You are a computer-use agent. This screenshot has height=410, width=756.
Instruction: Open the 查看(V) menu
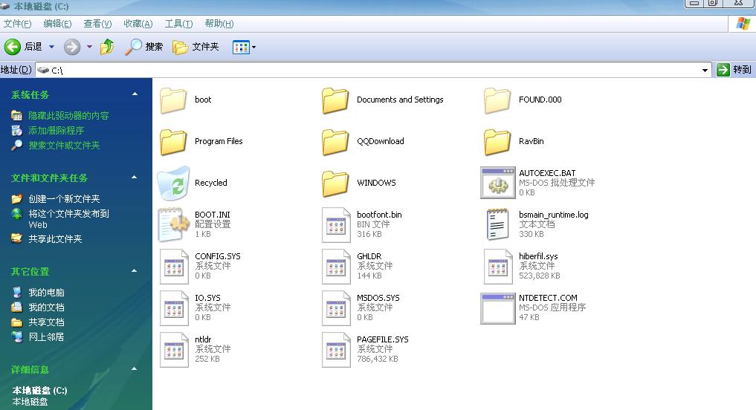(x=97, y=24)
